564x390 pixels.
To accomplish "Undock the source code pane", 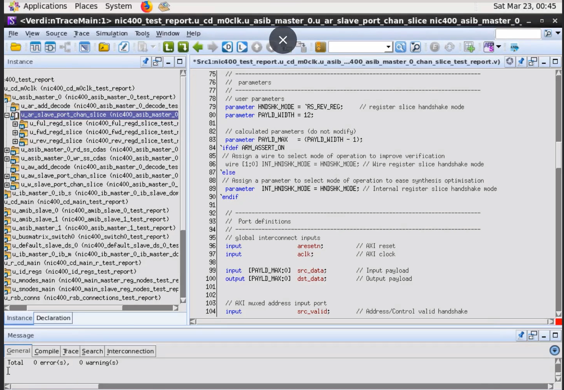I will [532, 62].
